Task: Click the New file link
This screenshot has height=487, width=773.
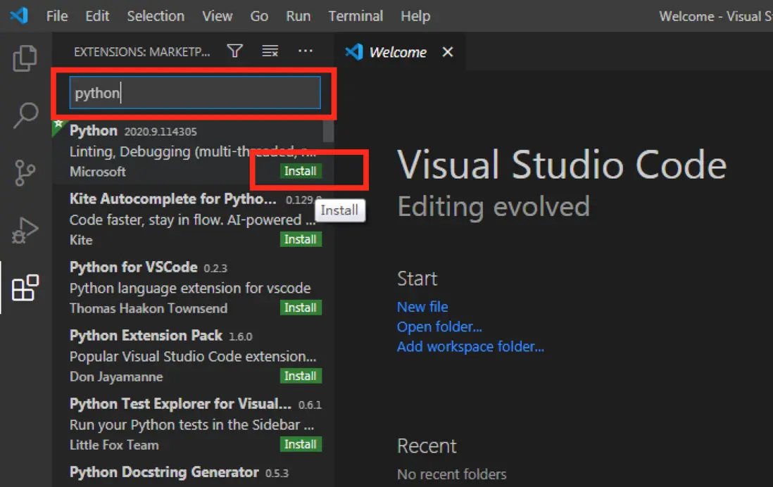Action: click(x=422, y=307)
